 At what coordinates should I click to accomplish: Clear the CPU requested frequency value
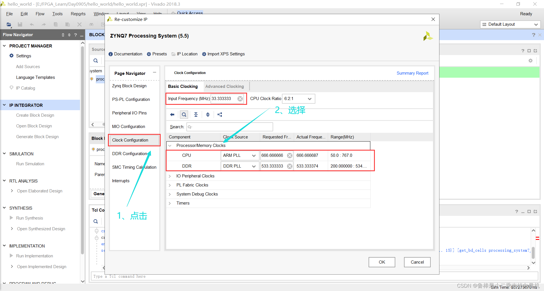(x=290, y=155)
